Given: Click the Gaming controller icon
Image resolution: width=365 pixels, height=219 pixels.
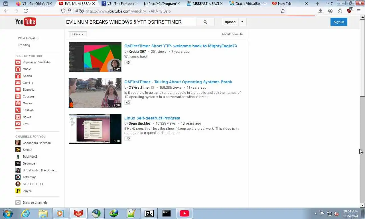Looking at the screenshot, I should [x=18, y=83].
